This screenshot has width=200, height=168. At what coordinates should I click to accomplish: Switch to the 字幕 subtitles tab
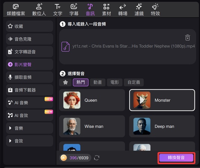[x=74, y=10]
